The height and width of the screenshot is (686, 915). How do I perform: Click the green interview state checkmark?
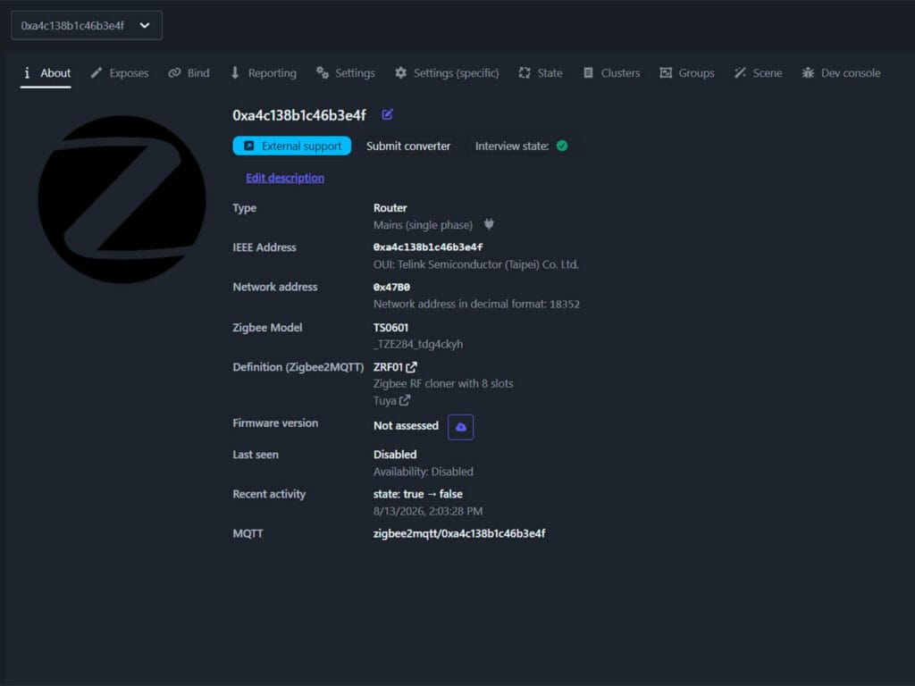coord(562,146)
